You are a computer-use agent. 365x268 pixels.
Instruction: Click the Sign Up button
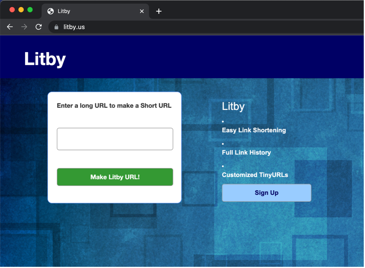266,193
